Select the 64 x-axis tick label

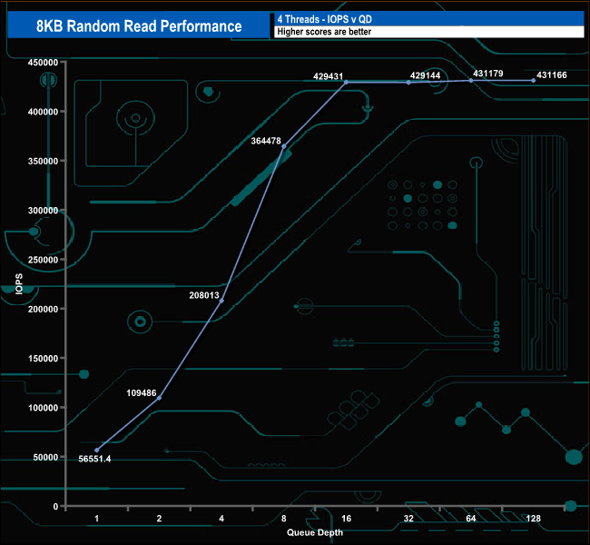(471, 519)
